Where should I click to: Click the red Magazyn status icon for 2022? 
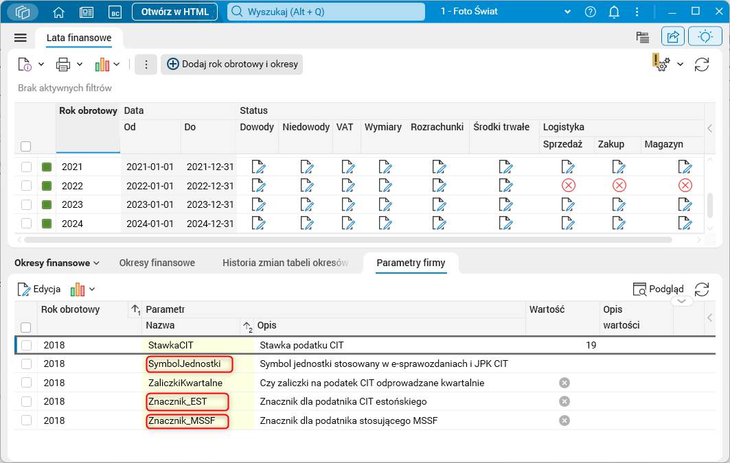[x=685, y=185]
